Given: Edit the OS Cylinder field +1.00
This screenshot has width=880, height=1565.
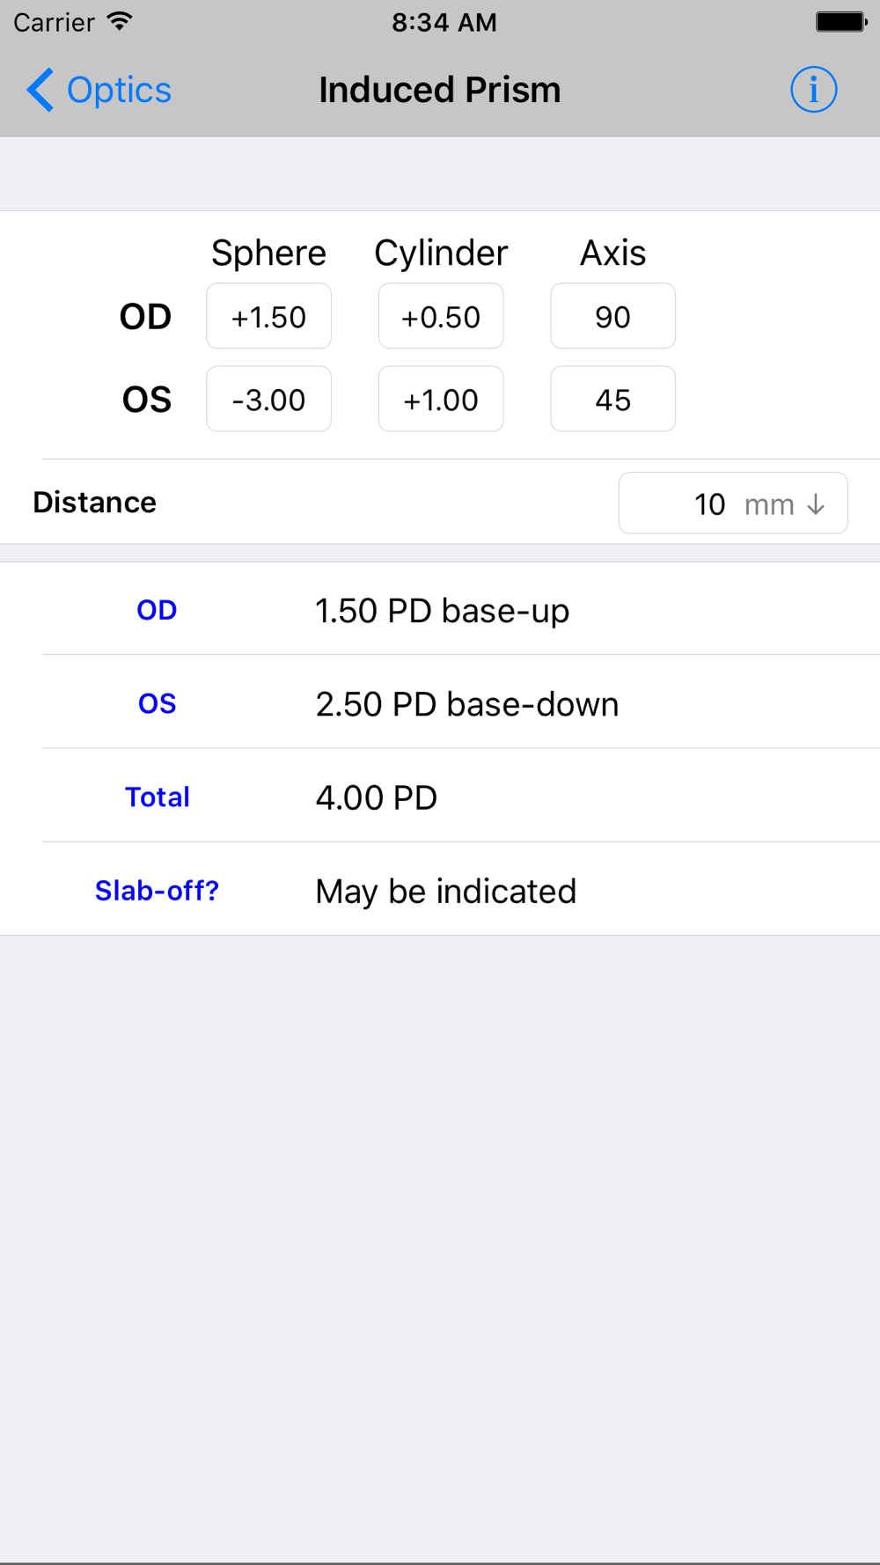Looking at the screenshot, I should pyautogui.click(x=441, y=399).
